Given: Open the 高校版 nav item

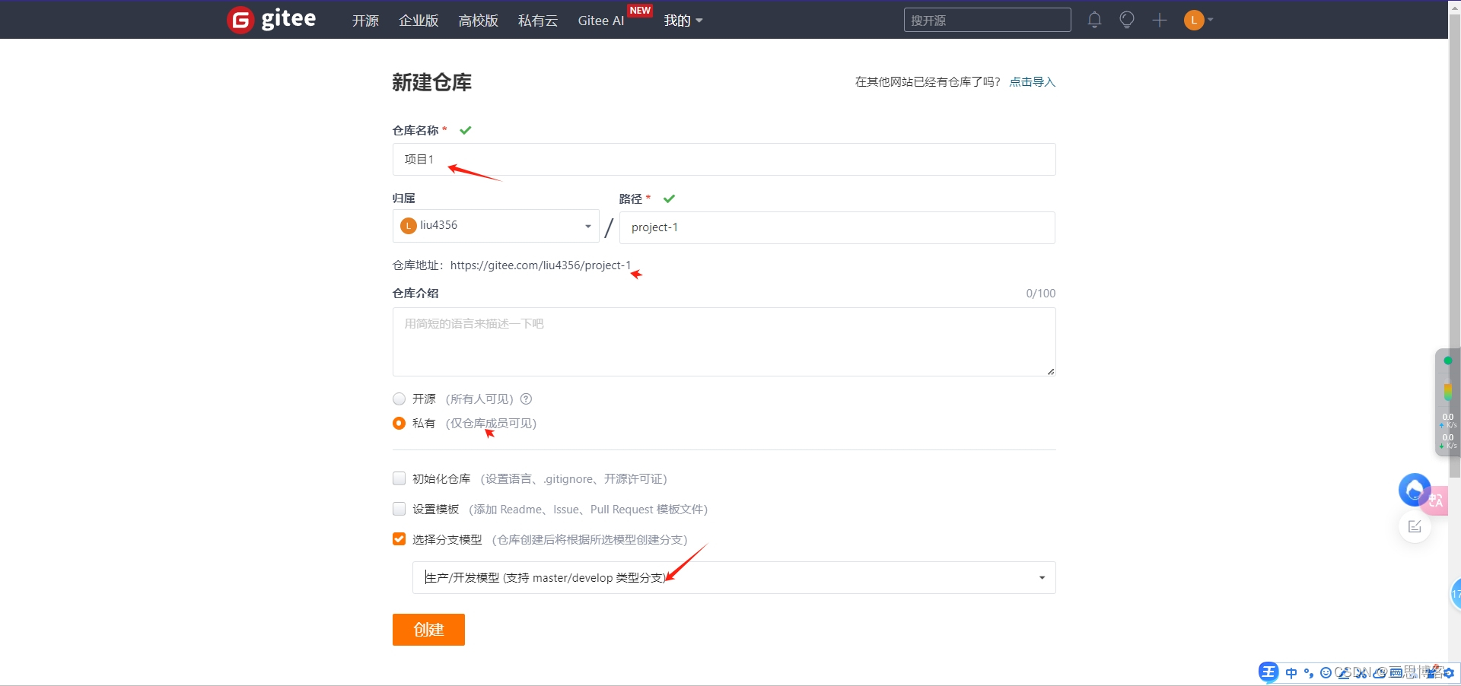Looking at the screenshot, I should [478, 21].
